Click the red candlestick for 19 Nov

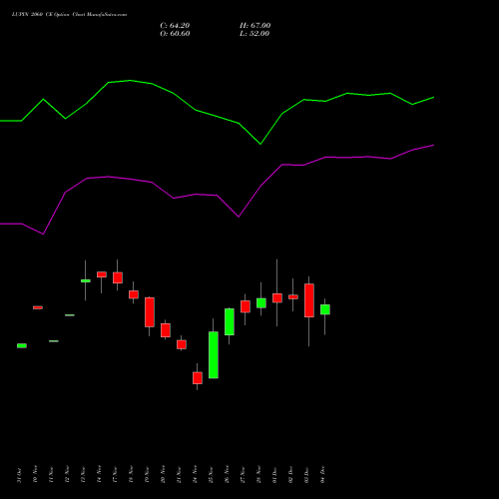click(150, 312)
